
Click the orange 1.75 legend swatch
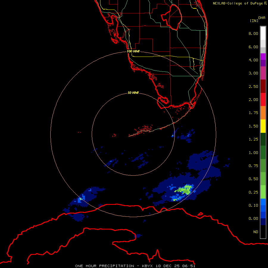[263, 113]
